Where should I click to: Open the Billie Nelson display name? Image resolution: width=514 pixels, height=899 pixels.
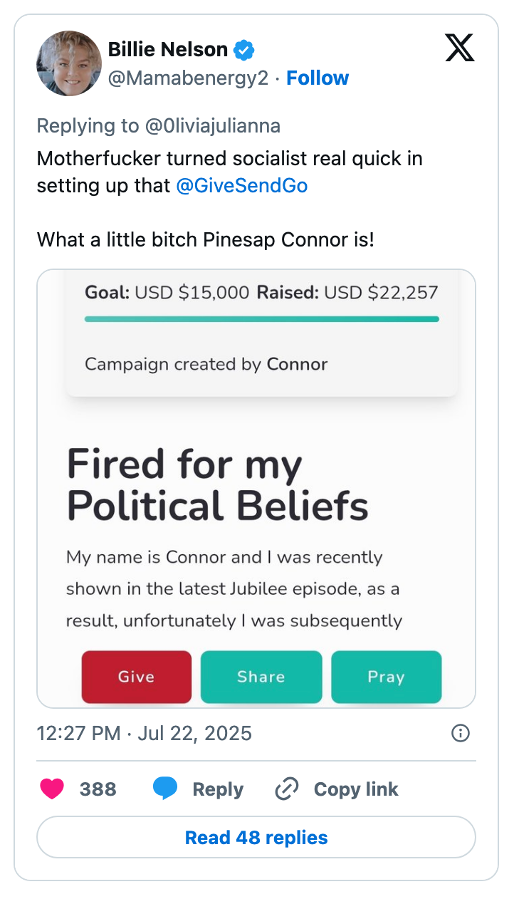point(168,50)
